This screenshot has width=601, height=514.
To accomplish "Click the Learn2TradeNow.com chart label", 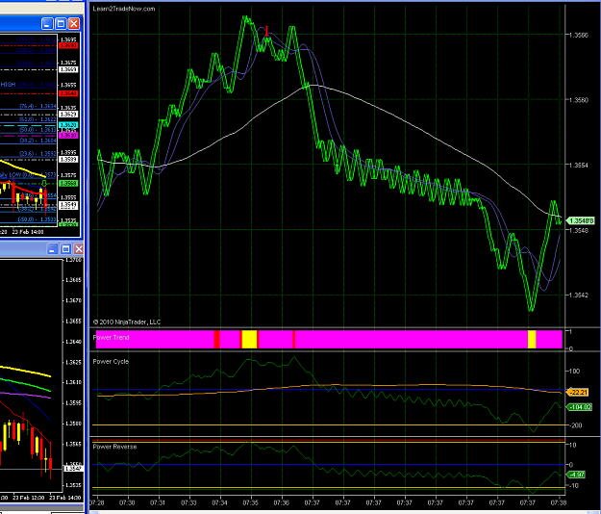I will tap(124, 9).
